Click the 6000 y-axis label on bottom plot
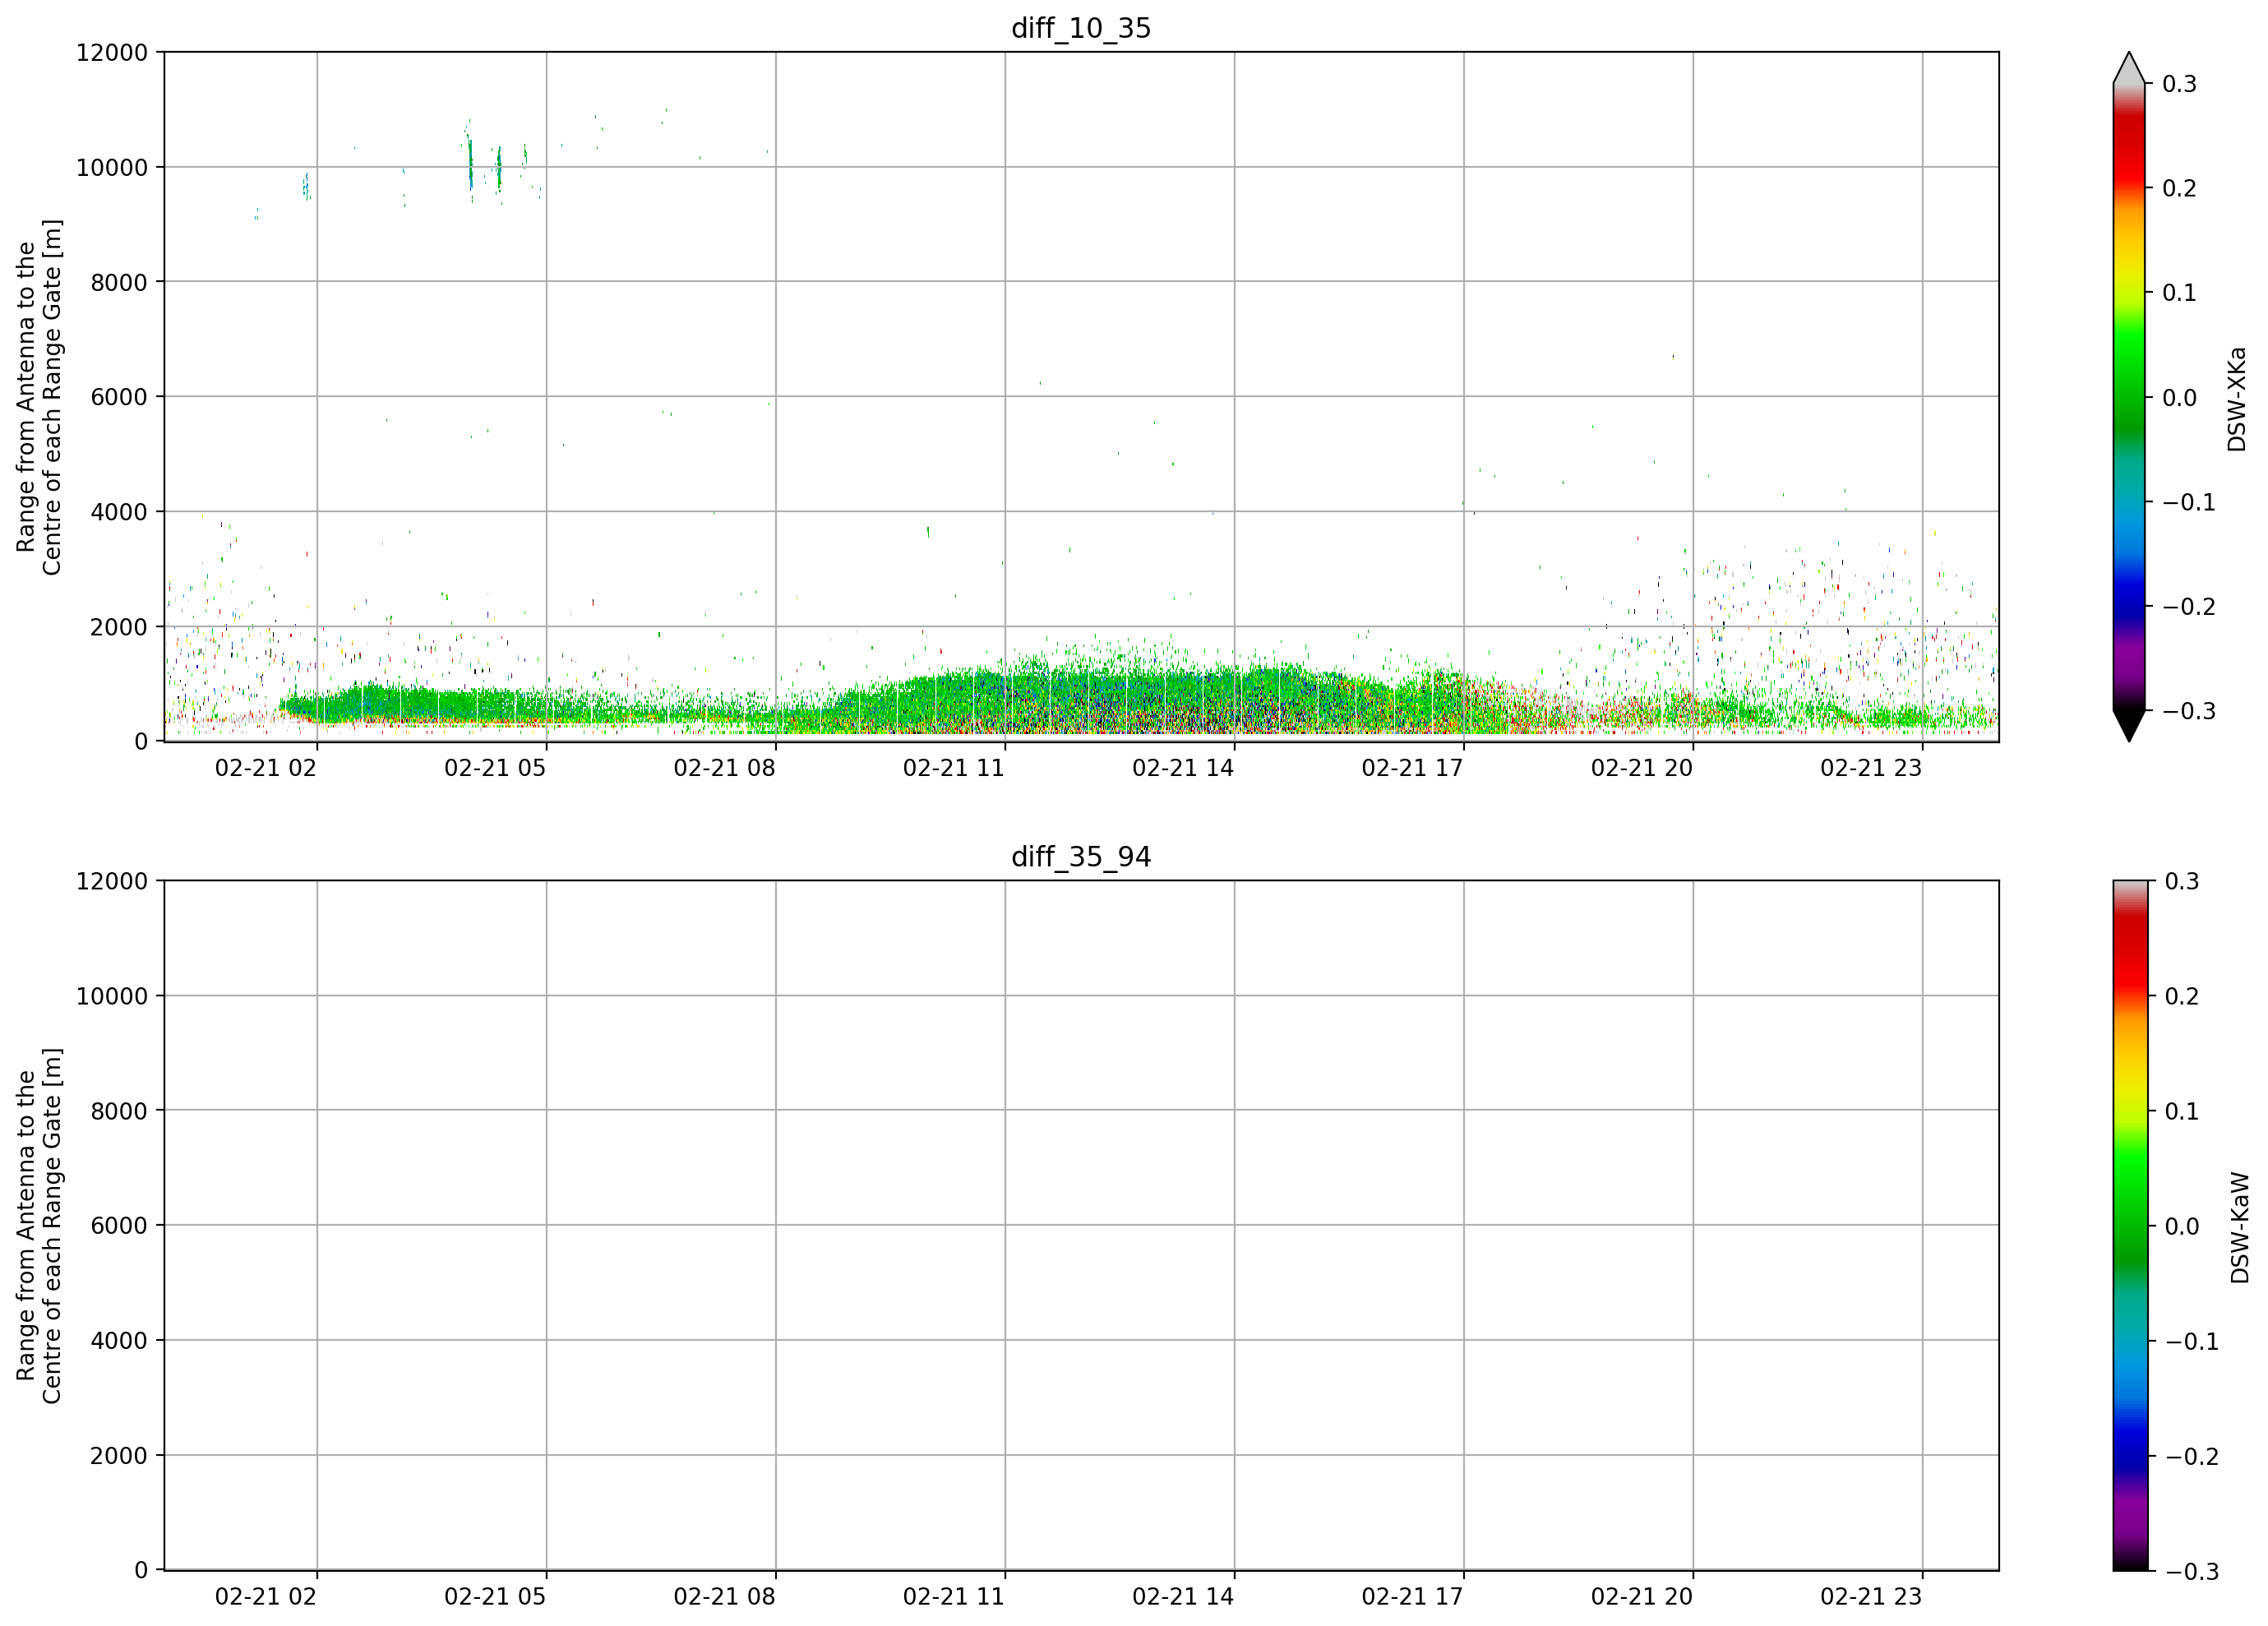 click(119, 1225)
